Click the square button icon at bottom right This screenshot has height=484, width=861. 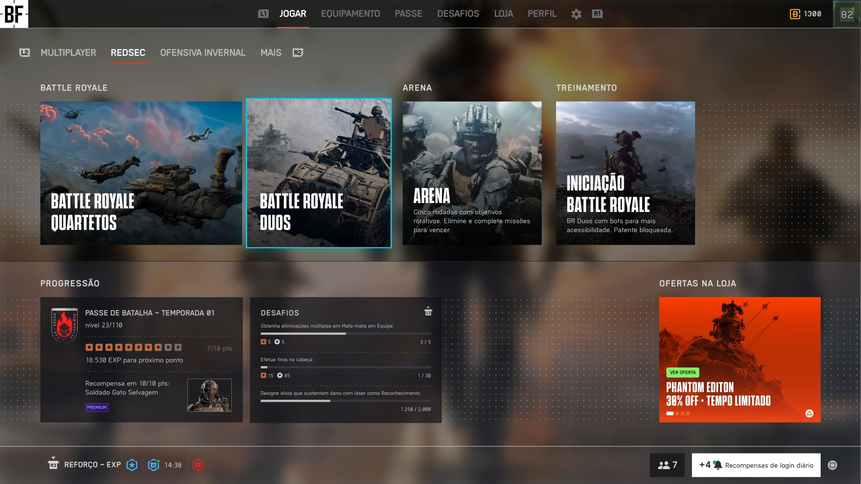click(832, 465)
